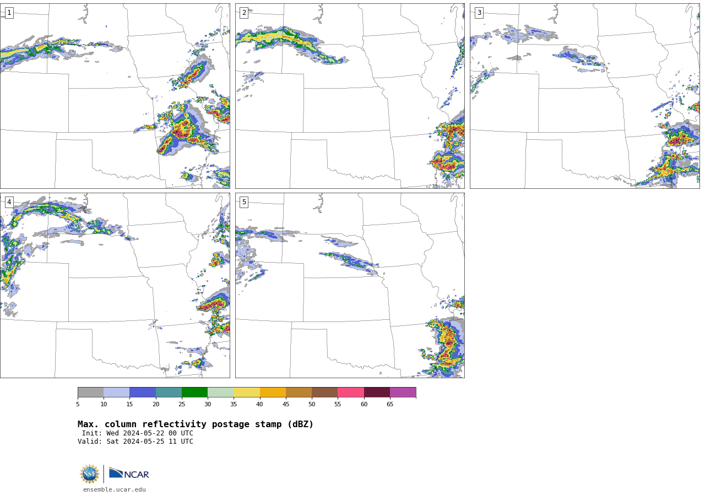Select the gray 5-10 dBZ swatch

point(90,393)
